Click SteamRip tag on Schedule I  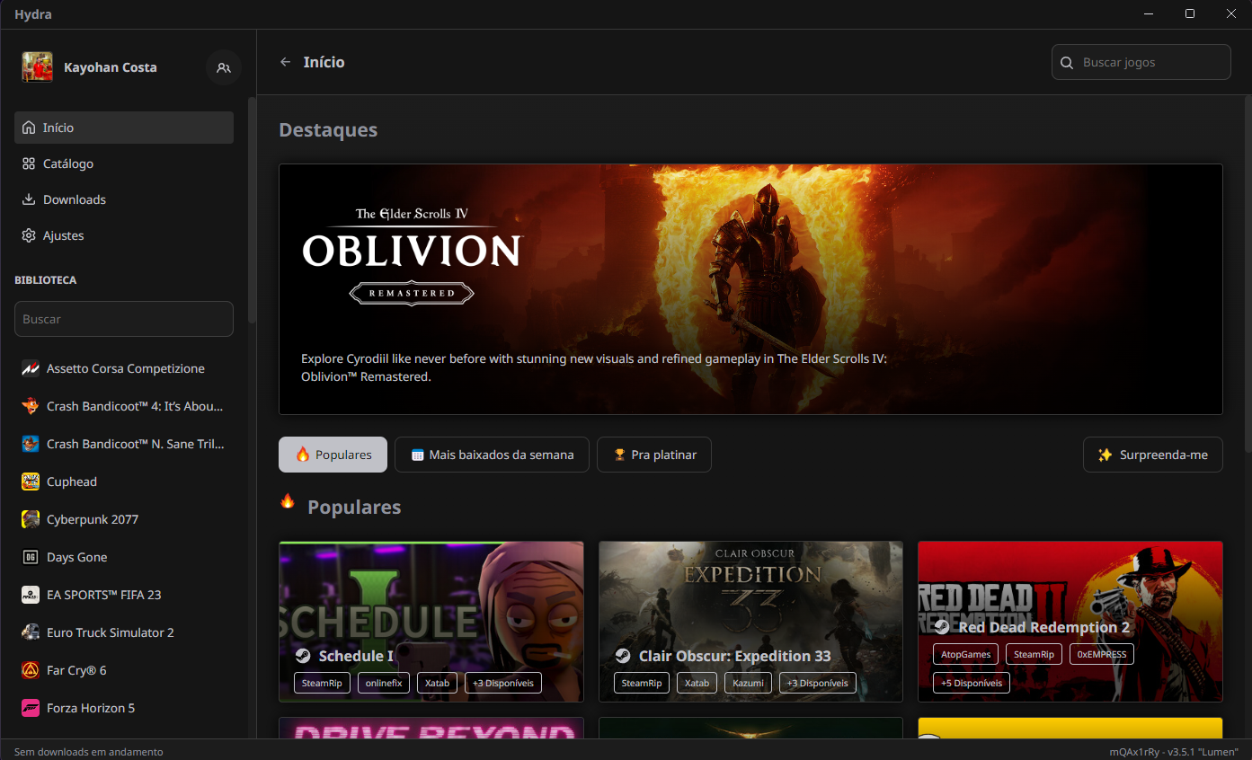coord(322,683)
